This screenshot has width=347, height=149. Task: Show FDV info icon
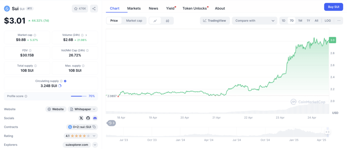(x=30, y=50)
